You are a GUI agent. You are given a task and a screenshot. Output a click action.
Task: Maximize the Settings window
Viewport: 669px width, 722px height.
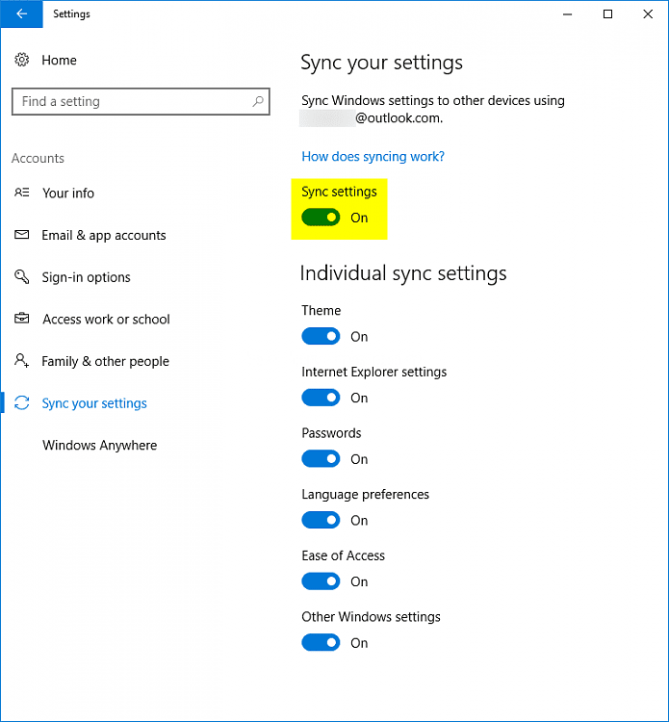607,14
